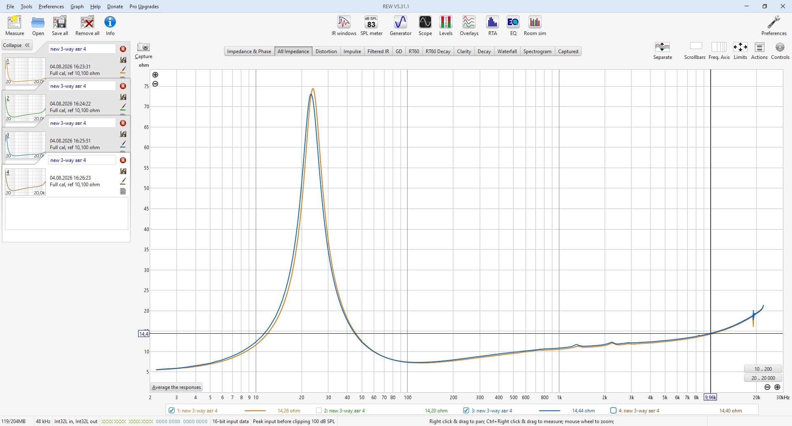792x426 pixels.
Task: Set frequency range to 10 .. 200
Action: point(763,369)
